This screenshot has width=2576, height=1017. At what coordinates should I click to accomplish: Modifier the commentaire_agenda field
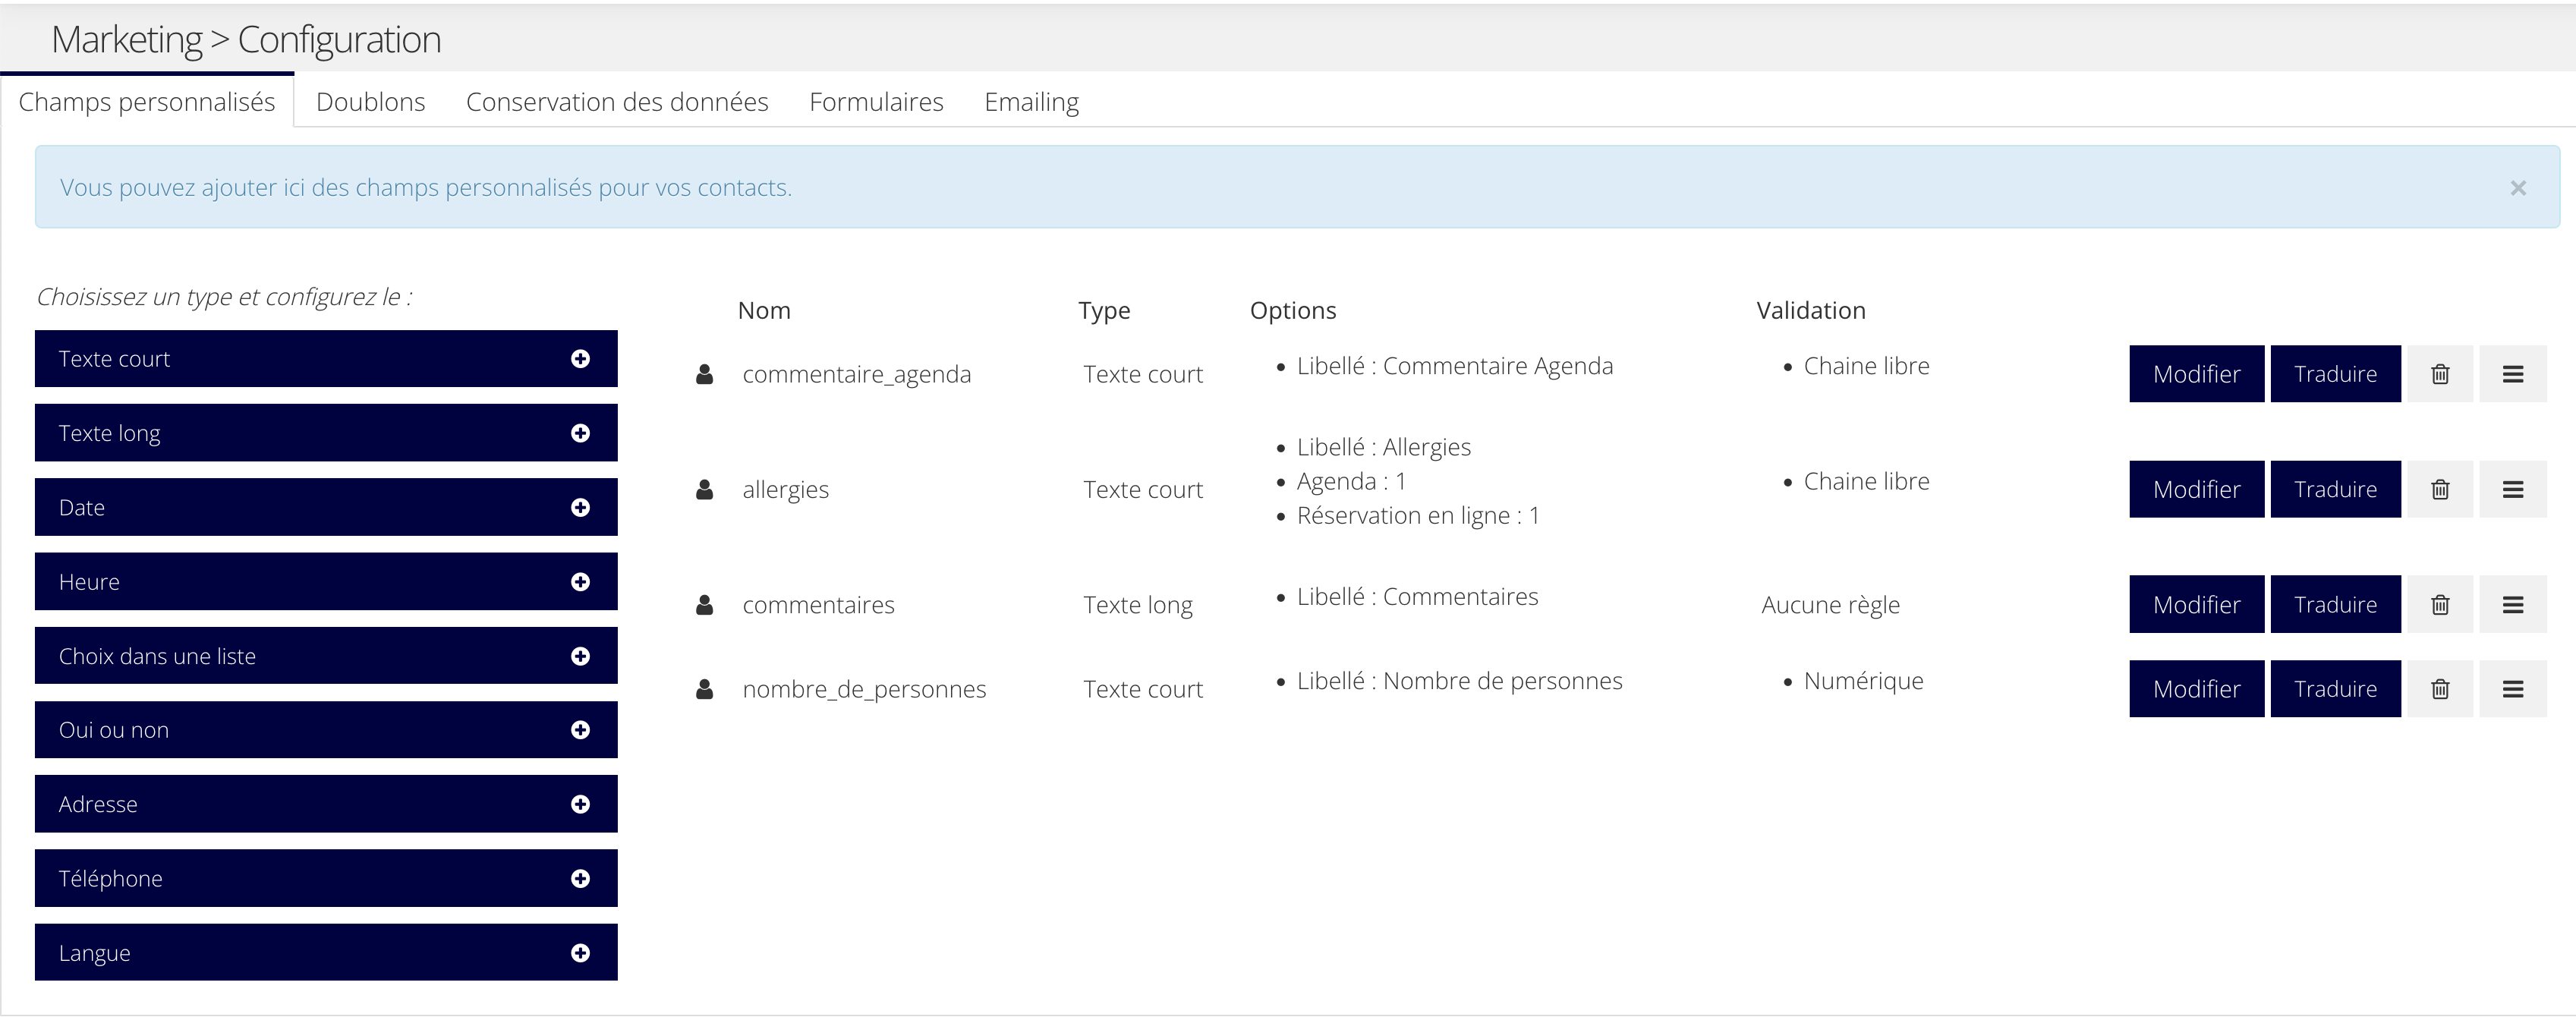pyautogui.click(x=2196, y=374)
